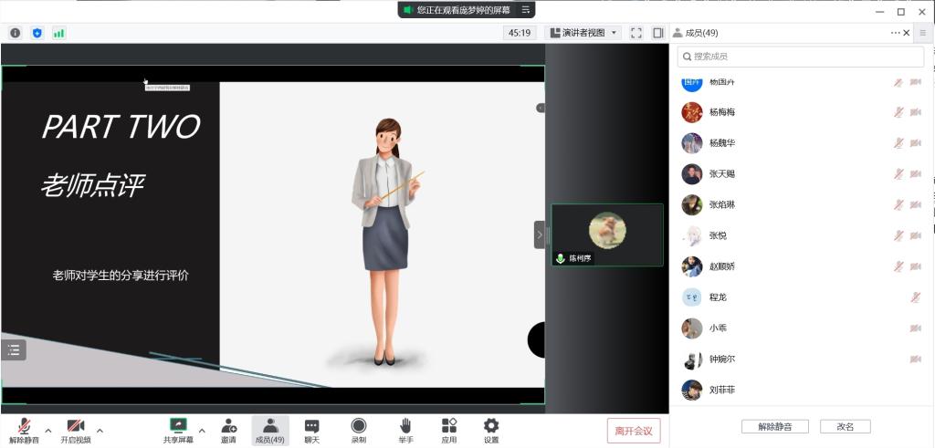The image size is (935, 448).
Task: Toggle the 成员(49) members panel
Action: pyautogui.click(x=270, y=430)
